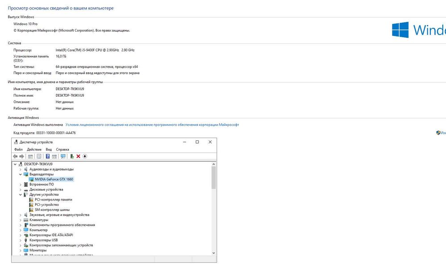The image size is (446, 270).
Task: Collapse the Другие устройства category
Action: click(x=20, y=195)
